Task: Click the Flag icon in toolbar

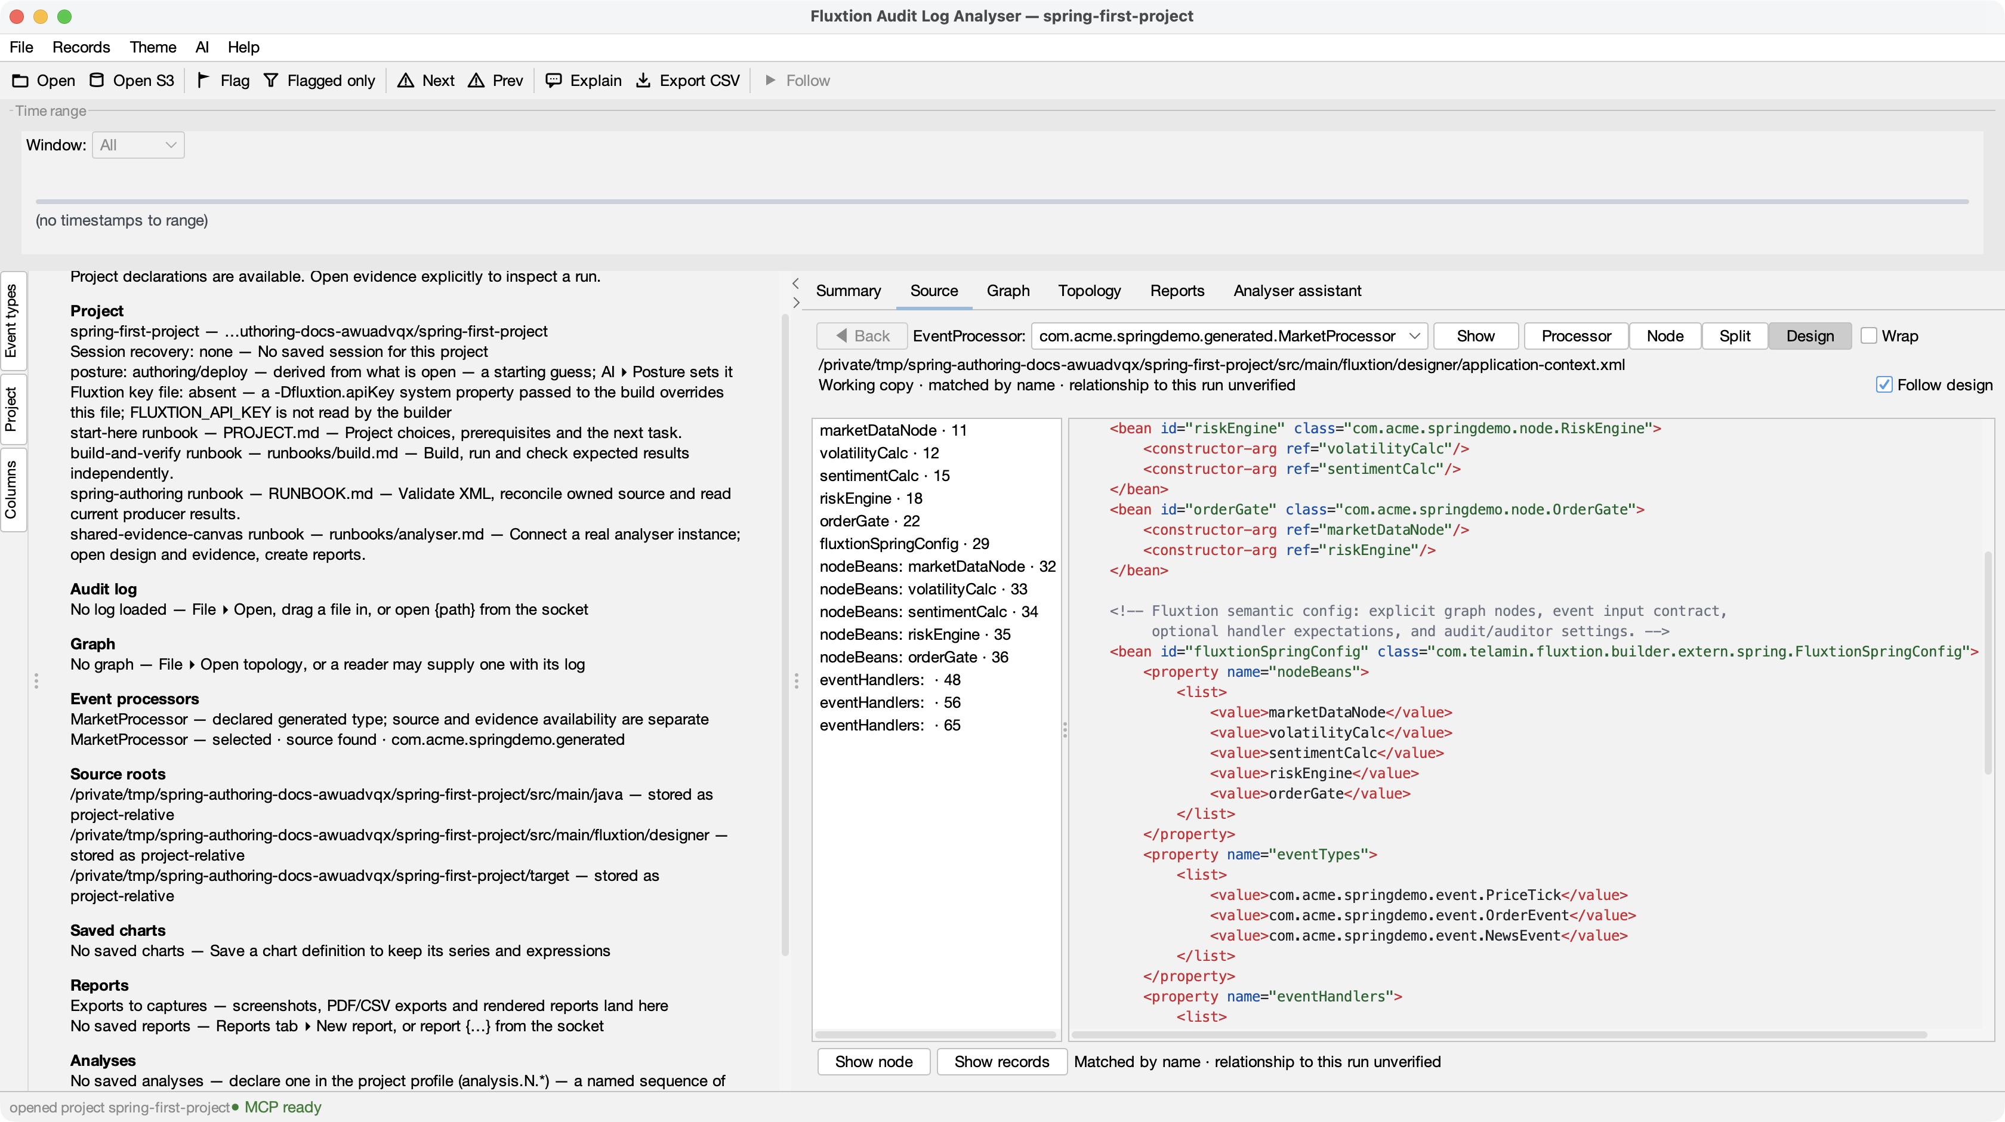Action: click(x=203, y=80)
